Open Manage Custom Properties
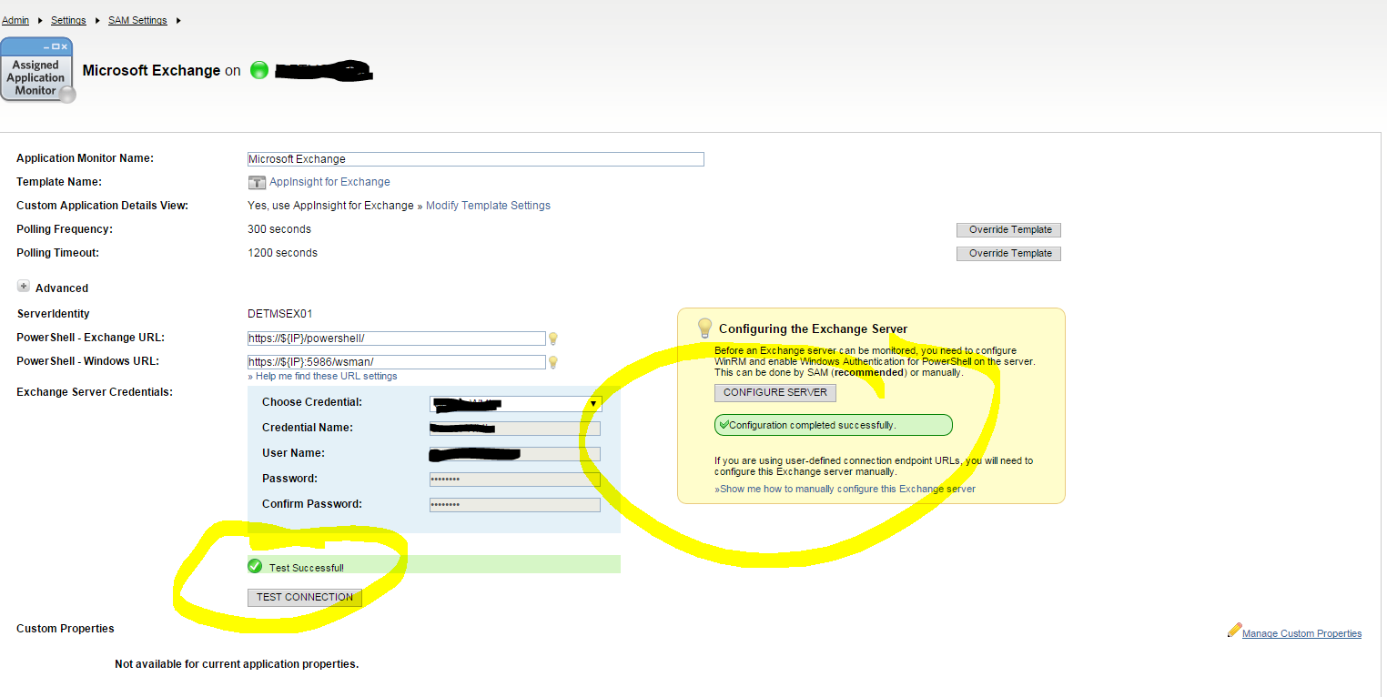 point(1301,632)
